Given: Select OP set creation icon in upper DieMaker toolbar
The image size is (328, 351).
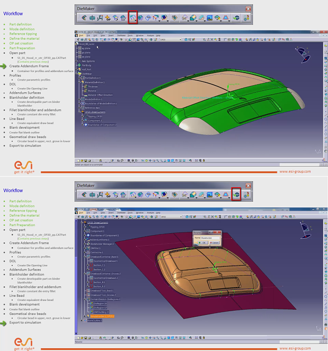Looking at the screenshot, I should point(108,18).
